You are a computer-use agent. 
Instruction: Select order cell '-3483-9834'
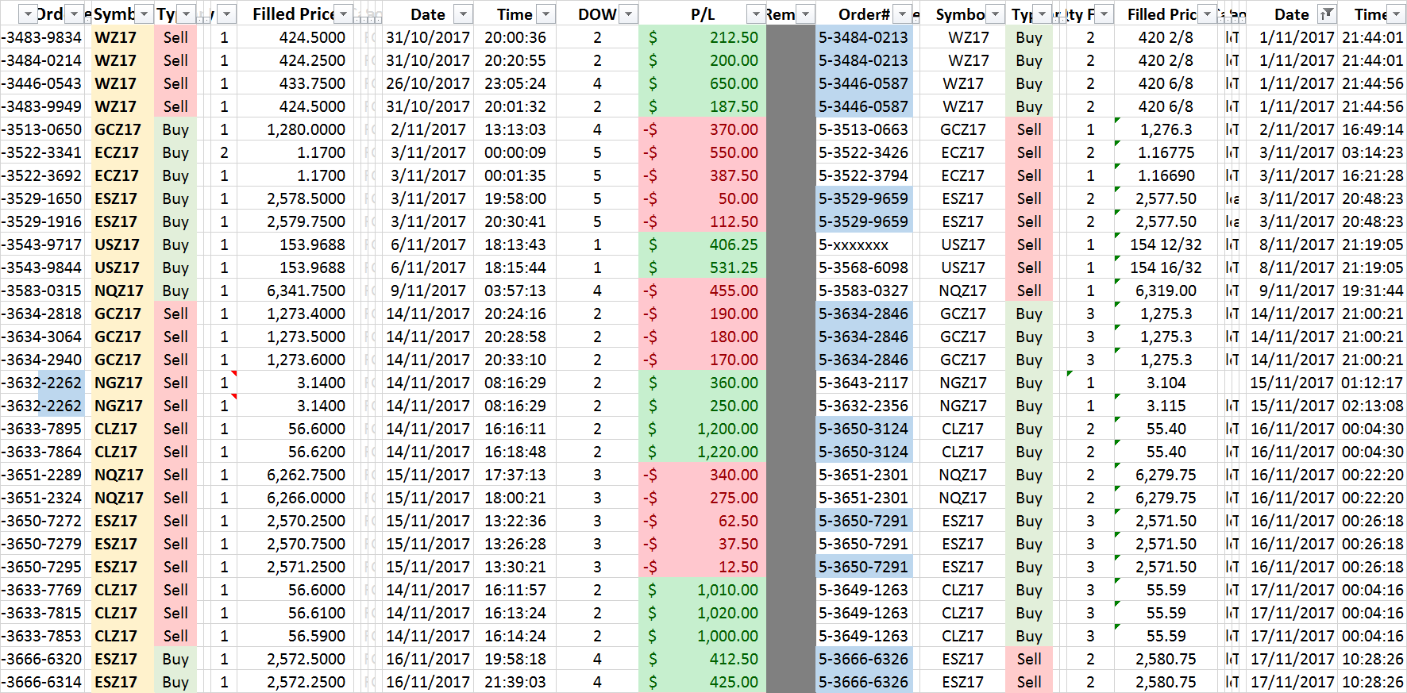[x=42, y=37]
